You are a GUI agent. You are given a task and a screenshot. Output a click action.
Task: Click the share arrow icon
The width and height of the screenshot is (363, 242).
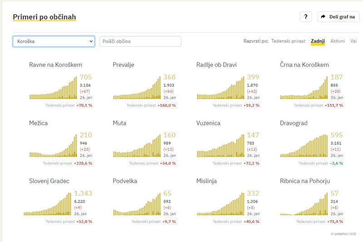point(323,17)
